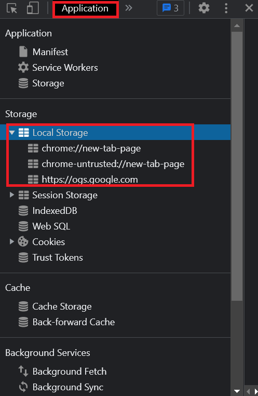This screenshot has height=396, width=258.
Task: Click the Background Services section heading
Action: point(48,353)
